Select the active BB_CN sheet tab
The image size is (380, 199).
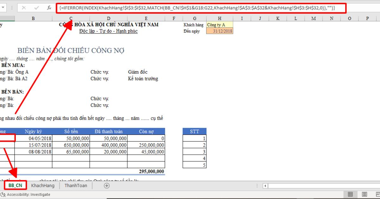pos(16,186)
